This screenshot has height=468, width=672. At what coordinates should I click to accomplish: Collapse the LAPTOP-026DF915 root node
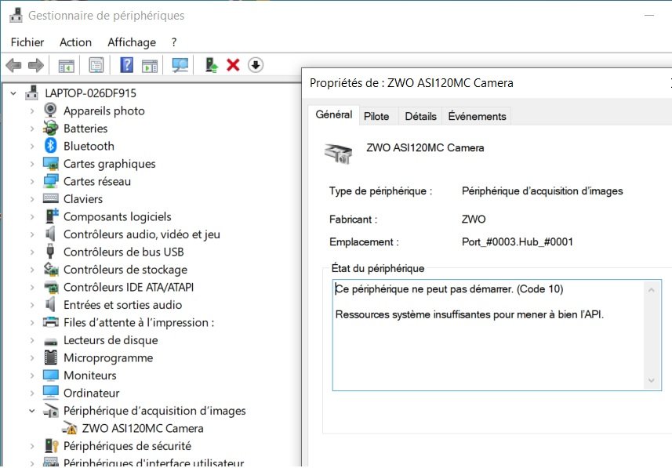(x=13, y=93)
